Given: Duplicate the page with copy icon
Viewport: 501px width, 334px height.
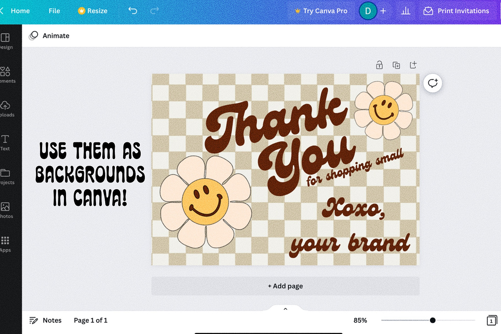Looking at the screenshot, I should pos(396,65).
